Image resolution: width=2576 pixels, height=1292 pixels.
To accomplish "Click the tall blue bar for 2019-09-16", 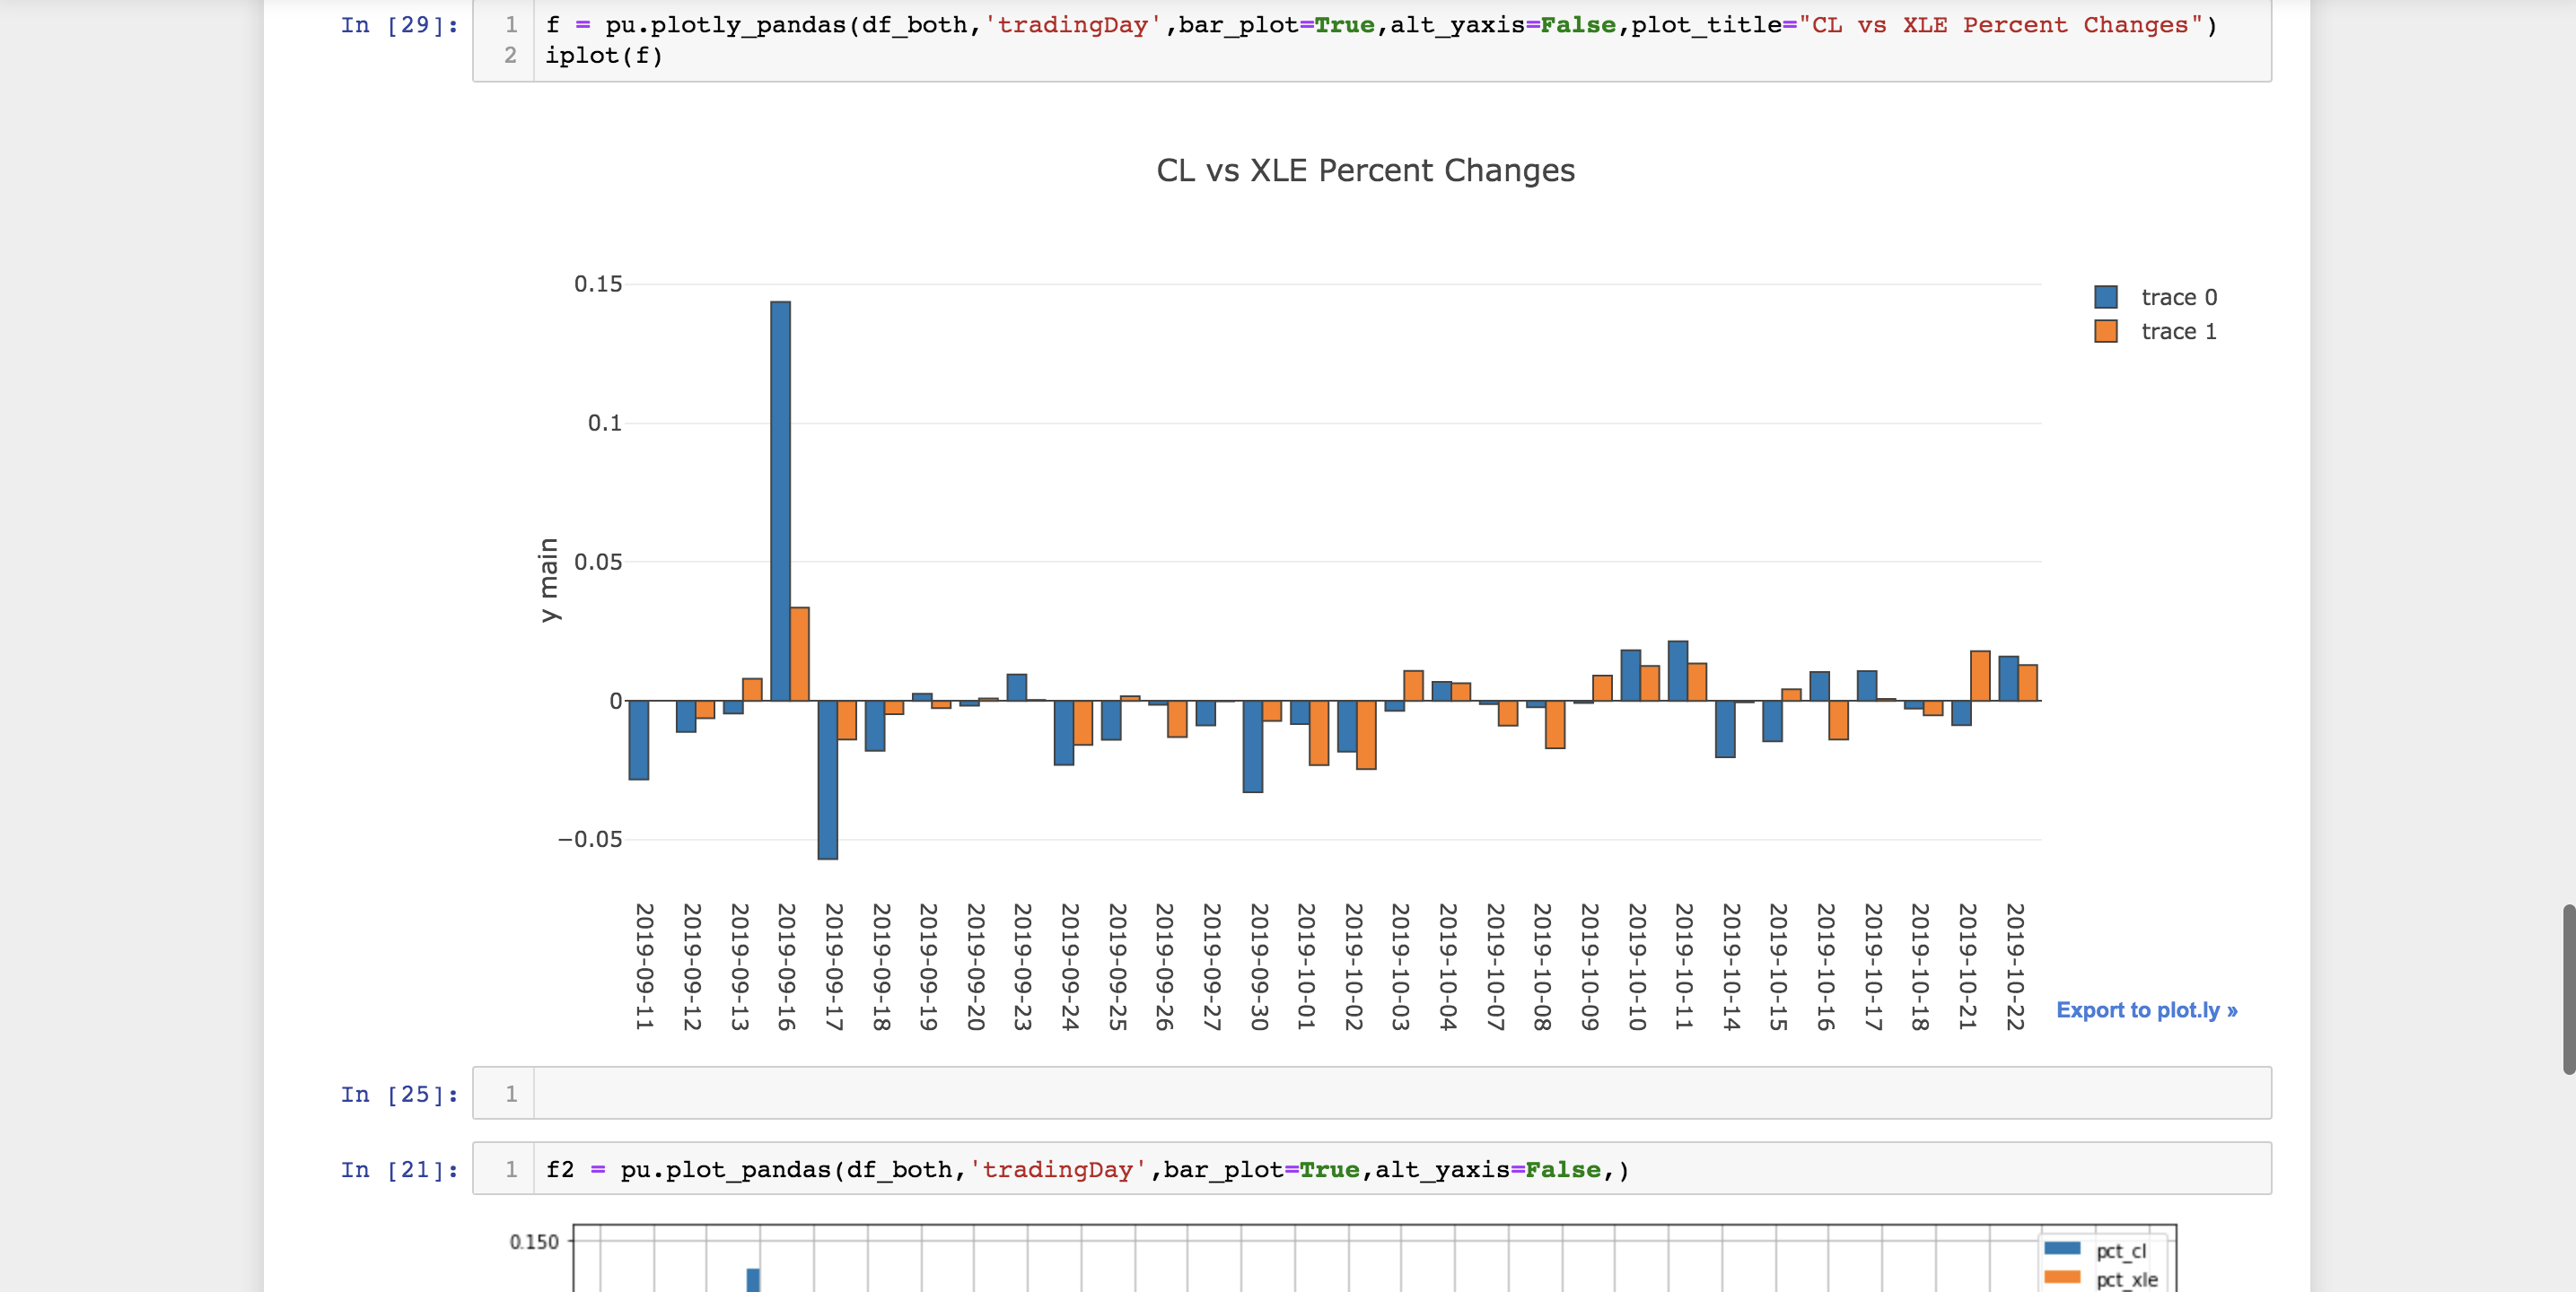I will point(780,500).
